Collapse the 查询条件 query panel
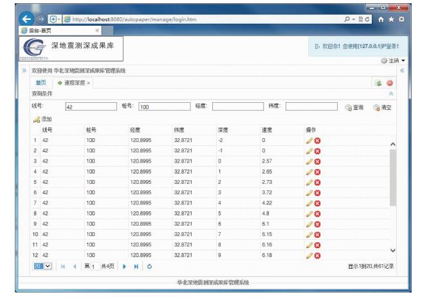The width and height of the screenshot is (422, 297). pyautogui.click(x=392, y=94)
